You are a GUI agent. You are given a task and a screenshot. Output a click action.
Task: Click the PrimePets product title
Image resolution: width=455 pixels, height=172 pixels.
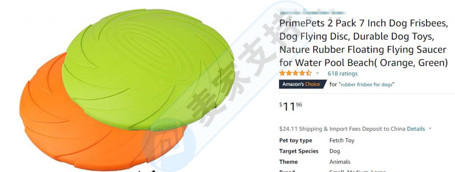pos(363,43)
